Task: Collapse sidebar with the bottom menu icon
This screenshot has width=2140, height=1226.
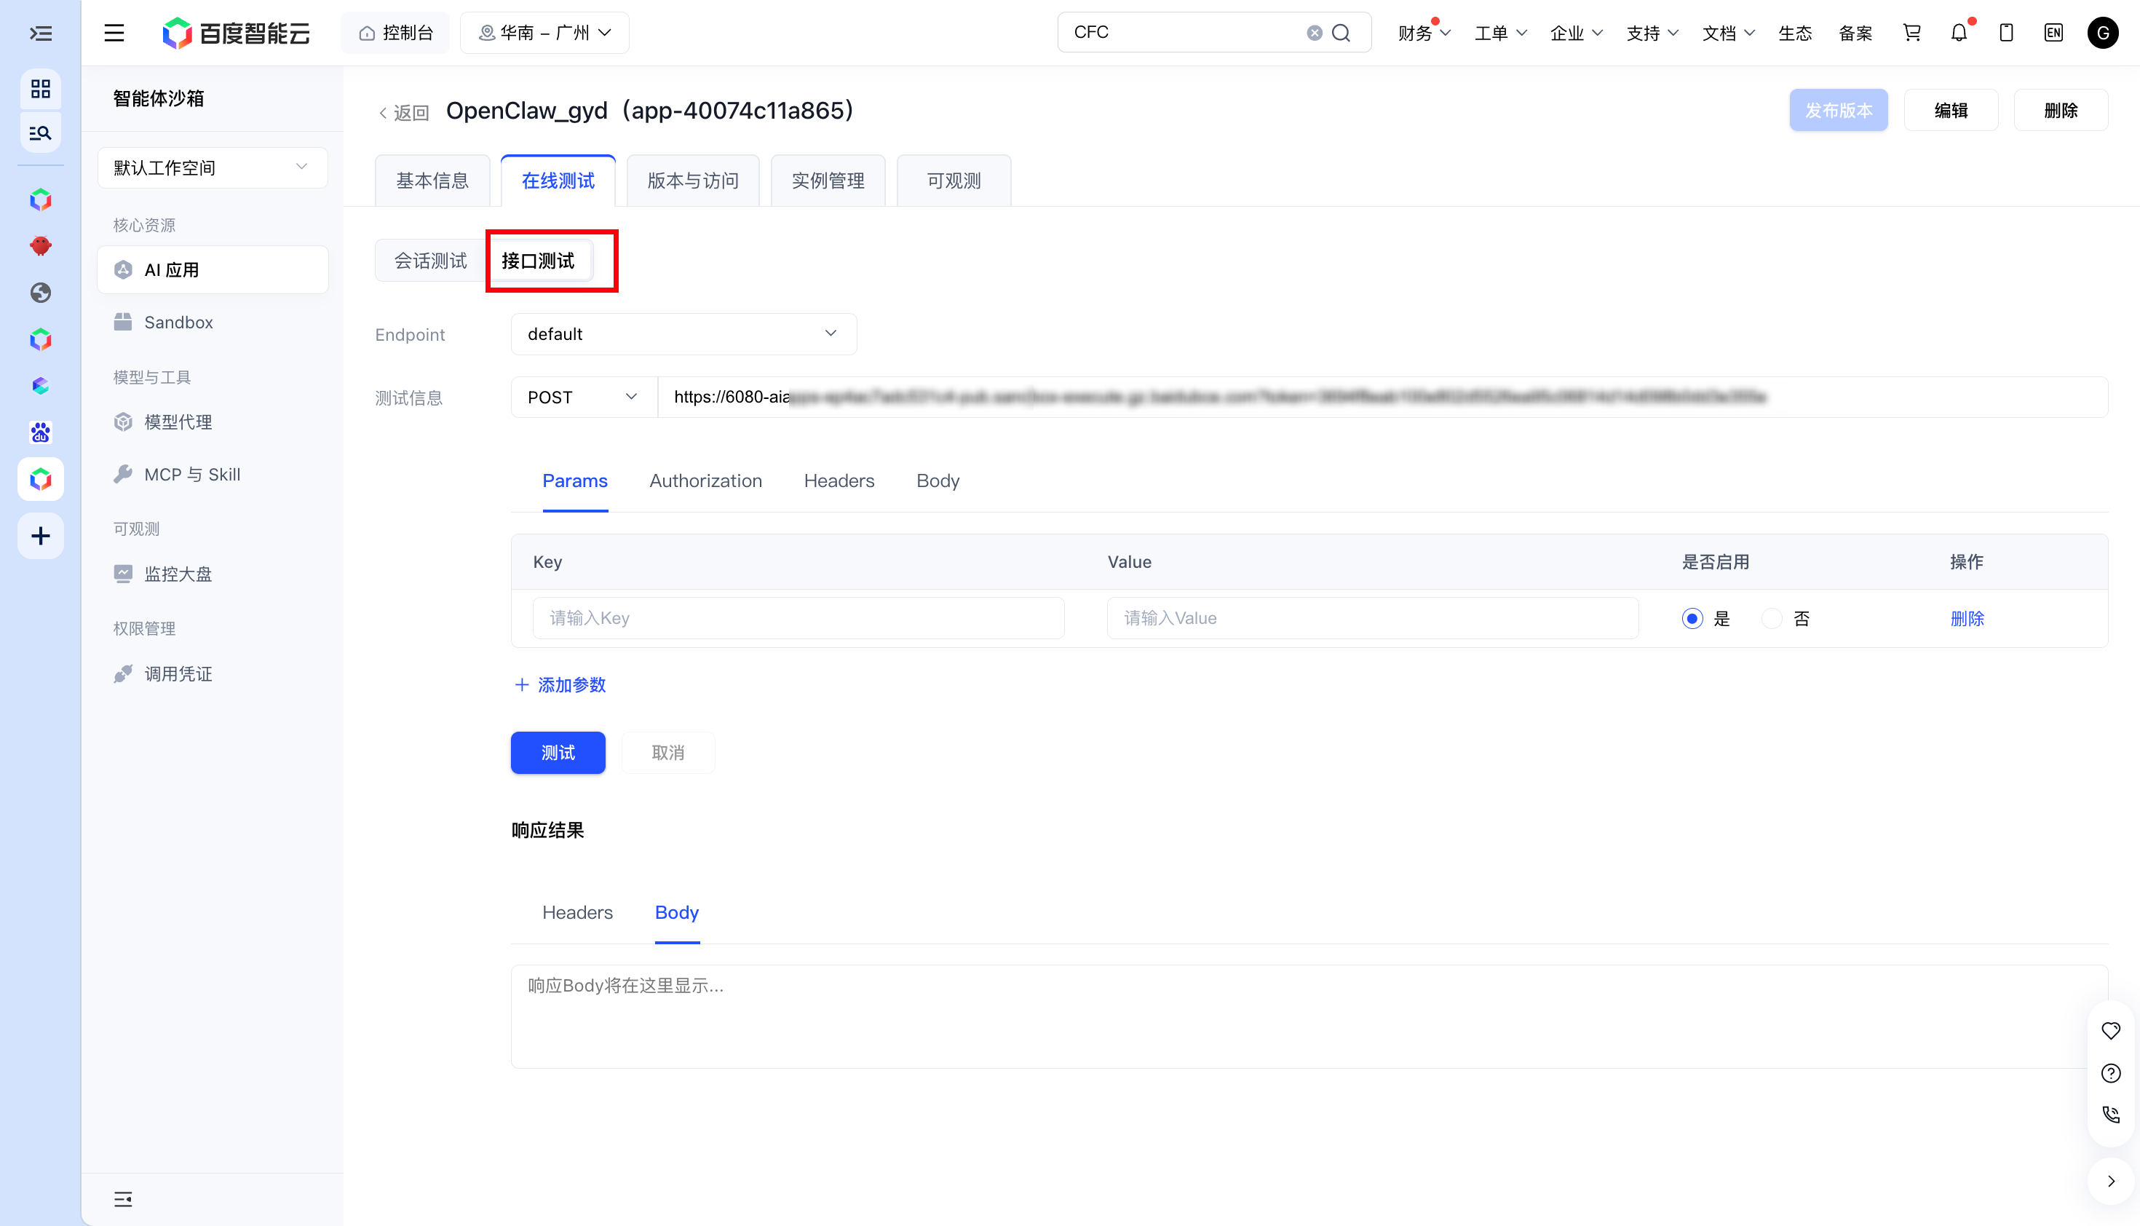Action: [123, 1198]
